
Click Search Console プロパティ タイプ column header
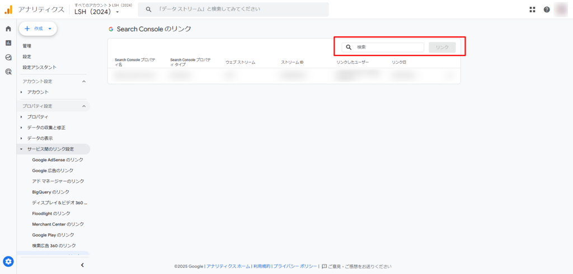pos(190,62)
